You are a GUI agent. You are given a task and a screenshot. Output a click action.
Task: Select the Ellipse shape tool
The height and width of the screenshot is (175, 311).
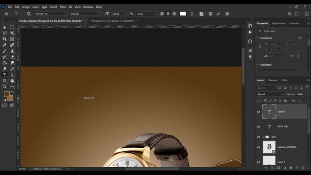[x=4, y=81]
